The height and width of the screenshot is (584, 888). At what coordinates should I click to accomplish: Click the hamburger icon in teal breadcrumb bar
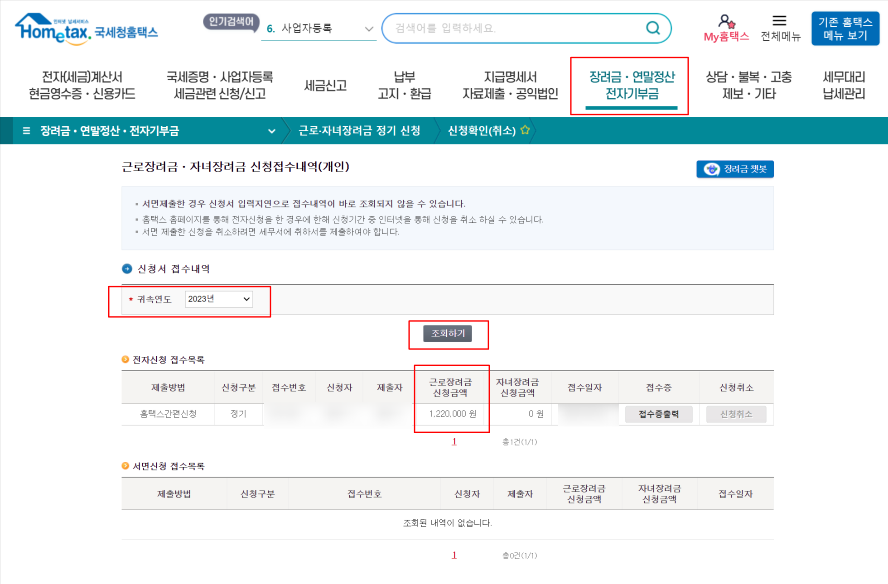26,131
